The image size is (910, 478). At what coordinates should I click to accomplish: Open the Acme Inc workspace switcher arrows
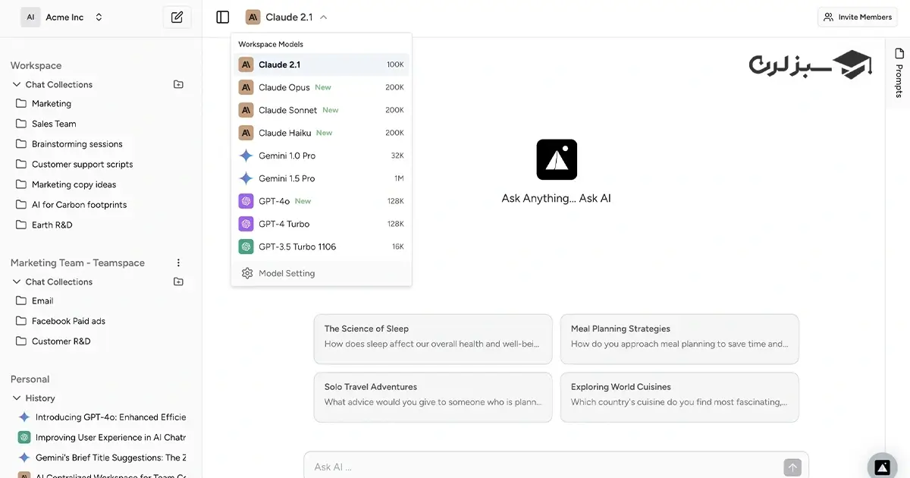pyautogui.click(x=99, y=17)
